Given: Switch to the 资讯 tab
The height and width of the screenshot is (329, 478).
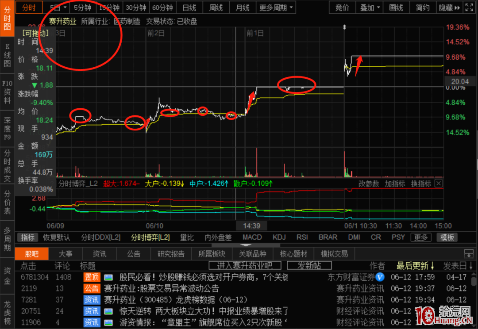Looking at the screenshot, I should coord(100,254).
